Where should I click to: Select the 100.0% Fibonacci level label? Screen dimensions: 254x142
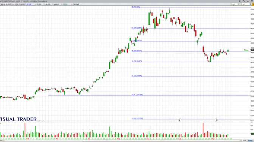pos(137,95)
